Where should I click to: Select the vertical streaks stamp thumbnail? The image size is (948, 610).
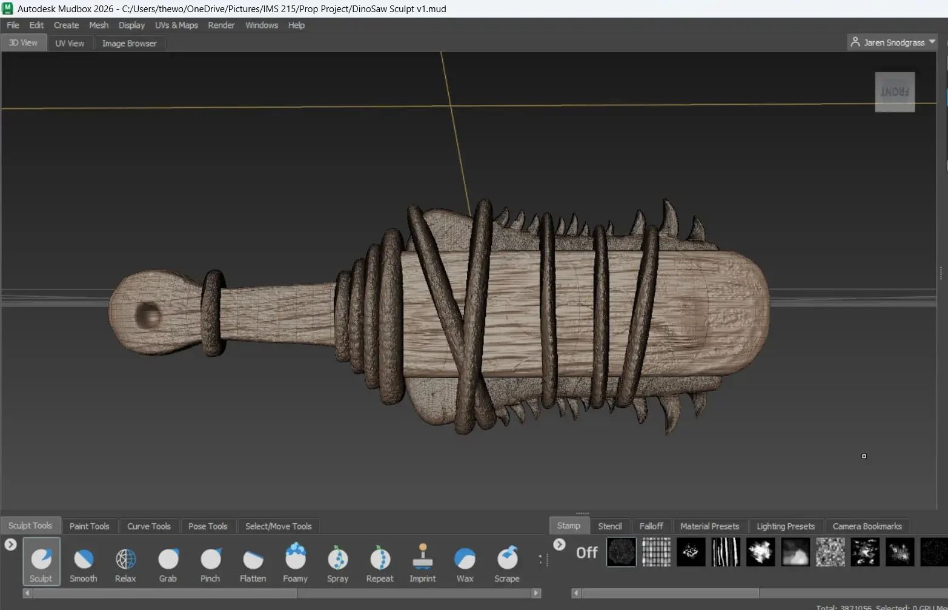(726, 552)
